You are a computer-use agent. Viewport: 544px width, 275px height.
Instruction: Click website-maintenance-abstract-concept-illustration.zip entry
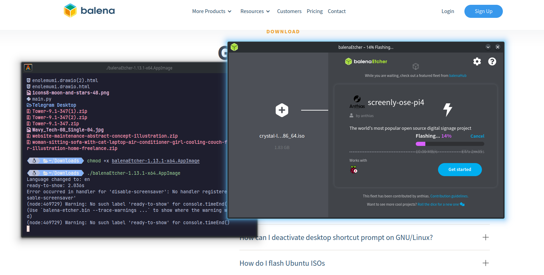coord(105,136)
